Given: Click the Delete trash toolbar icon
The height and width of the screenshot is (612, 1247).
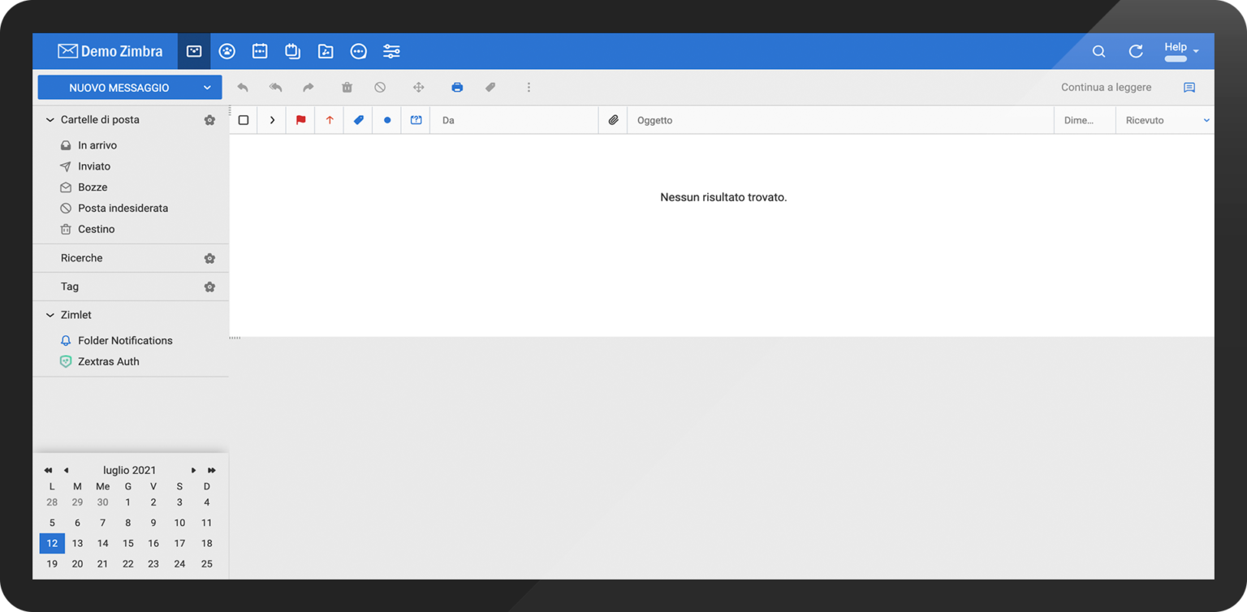Looking at the screenshot, I should (x=347, y=87).
